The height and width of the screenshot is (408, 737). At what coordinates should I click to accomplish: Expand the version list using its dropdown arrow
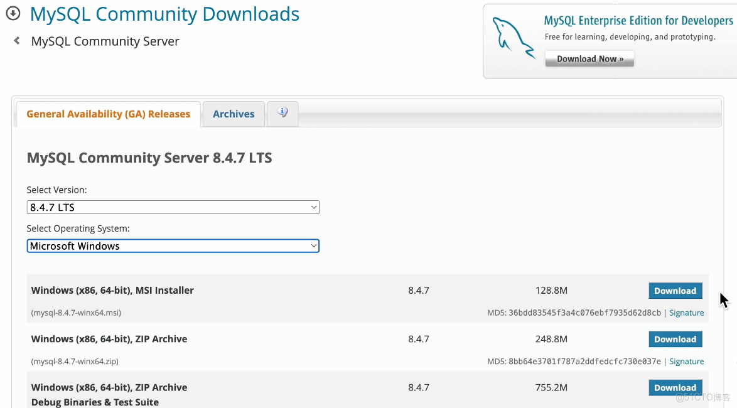tap(313, 207)
